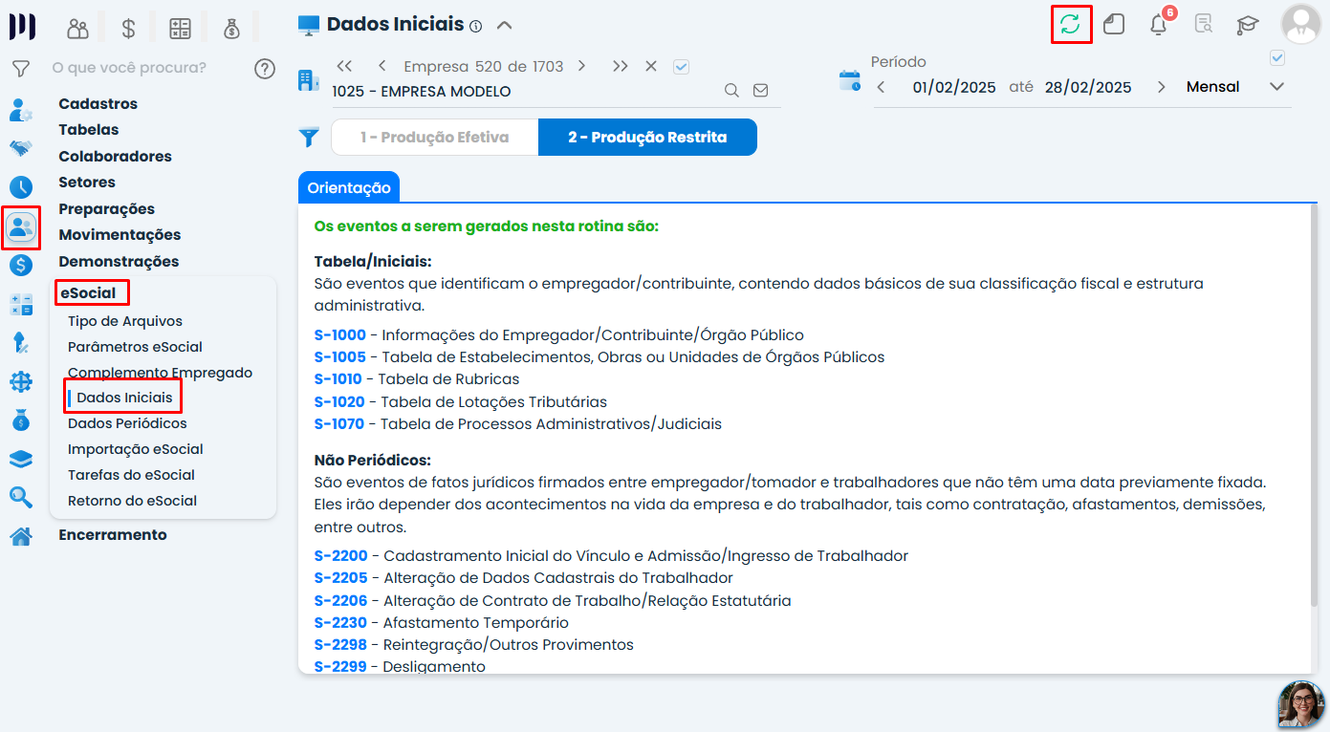This screenshot has width=1330, height=732.
Task: Jump to last company double arrow
Action: [621, 66]
